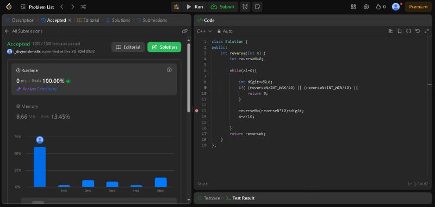The height and width of the screenshot is (207, 435).
Task: Switch to the Solutions tab
Action: (118, 20)
